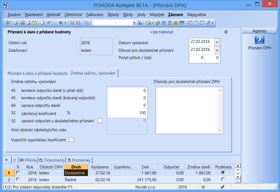Sort the table by the Rok column header
The image size is (280, 192).
30,167
